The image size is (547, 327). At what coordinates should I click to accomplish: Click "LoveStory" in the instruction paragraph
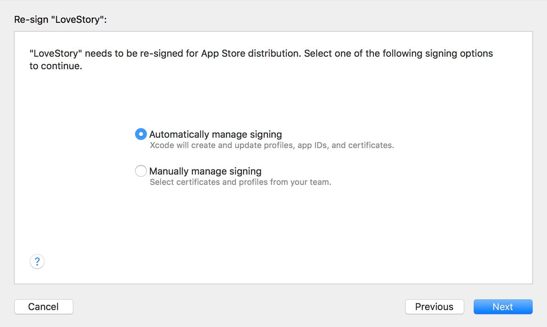56,53
